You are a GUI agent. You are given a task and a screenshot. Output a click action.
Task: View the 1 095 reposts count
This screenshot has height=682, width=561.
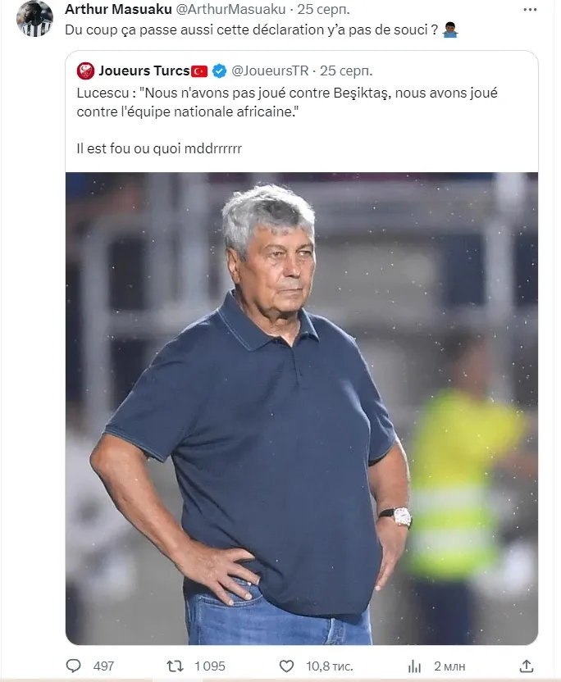coord(209,666)
